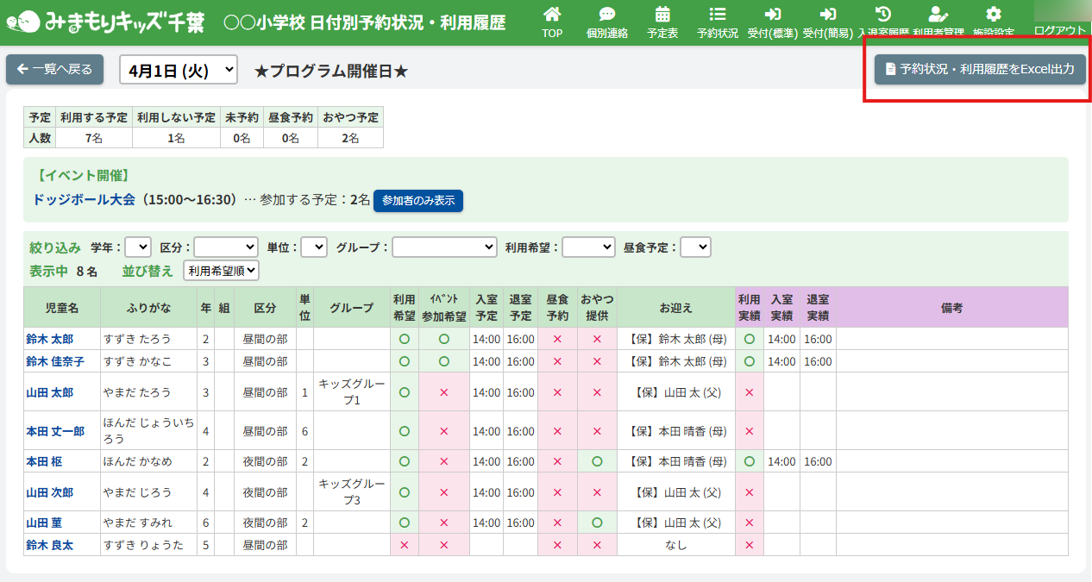Click the ログアウト link
This screenshot has width=1092, height=582.
pos(1060,30)
